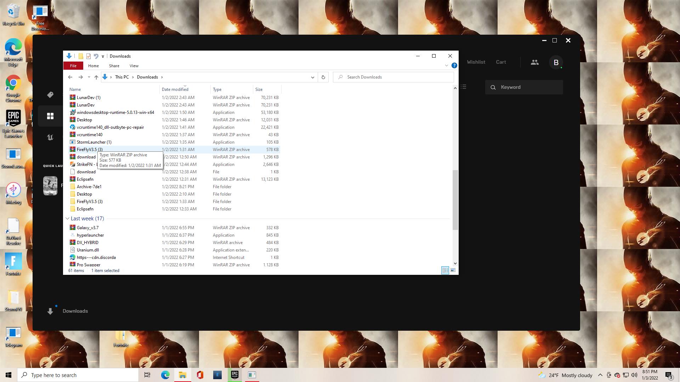Open the Unreal Engine sidebar icon
Screen dimensions: 680x382
tap(50, 138)
